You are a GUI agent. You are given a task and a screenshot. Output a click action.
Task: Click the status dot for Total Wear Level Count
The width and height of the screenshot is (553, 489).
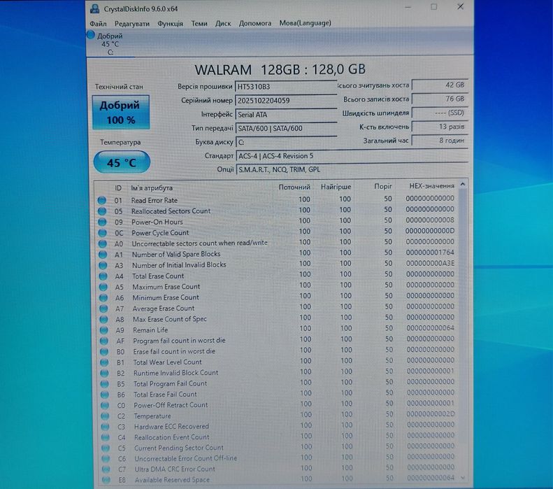click(x=104, y=362)
